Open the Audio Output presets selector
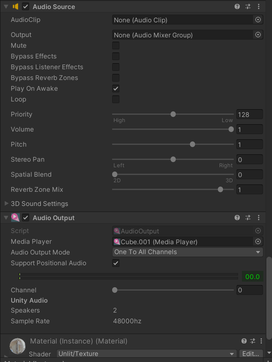The image size is (272, 362). tap(248, 218)
